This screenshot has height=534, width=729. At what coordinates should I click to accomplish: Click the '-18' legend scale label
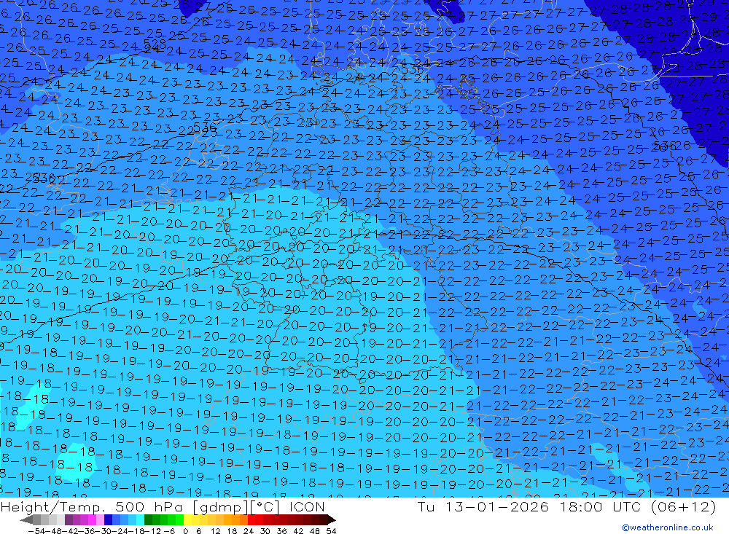[137, 531]
